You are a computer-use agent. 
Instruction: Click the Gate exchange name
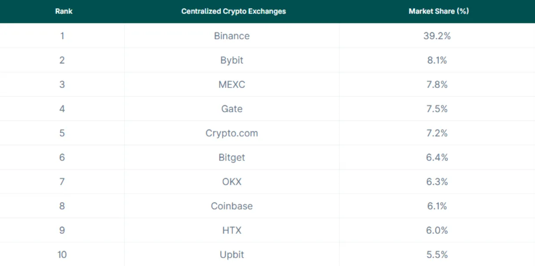point(232,109)
